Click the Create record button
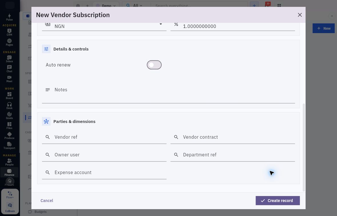 click(x=278, y=201)
